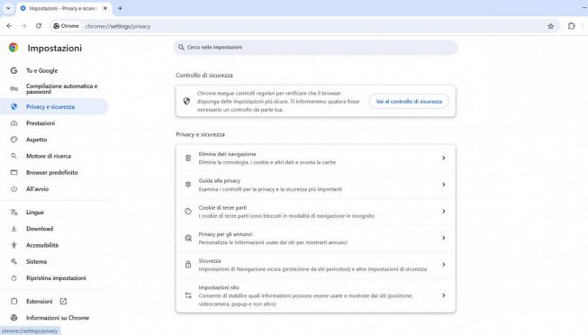Viewport: 588px width, 335px height.
Task: Open tab search dropdown arrow
Action: (8, 8)
